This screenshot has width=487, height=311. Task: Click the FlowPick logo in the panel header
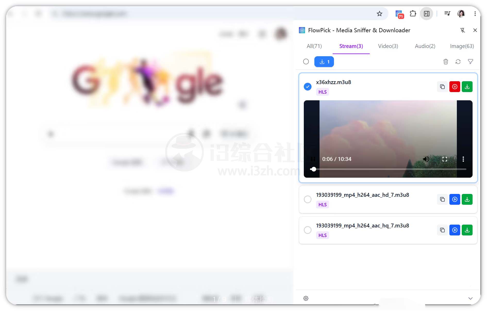[302, 30]
